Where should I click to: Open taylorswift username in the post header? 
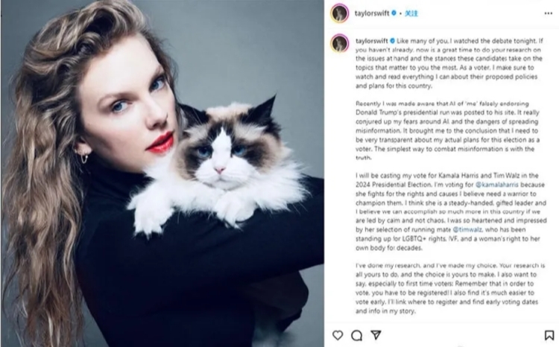pos(372,13)
